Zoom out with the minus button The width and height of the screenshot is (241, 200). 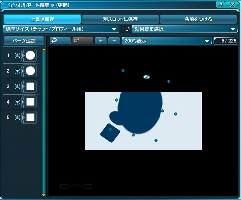tap(114, 41)
